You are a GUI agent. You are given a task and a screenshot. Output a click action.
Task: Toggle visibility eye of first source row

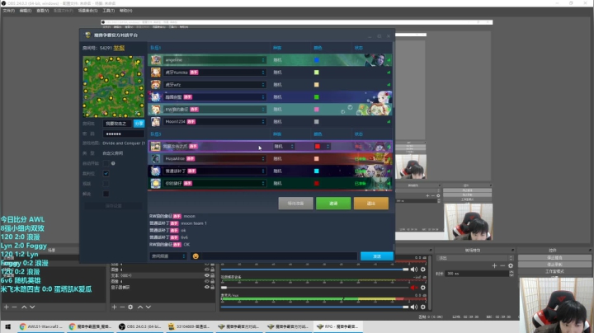207,264
